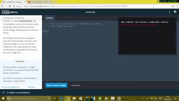Open File Explorer from taskbar

(74, 98)
